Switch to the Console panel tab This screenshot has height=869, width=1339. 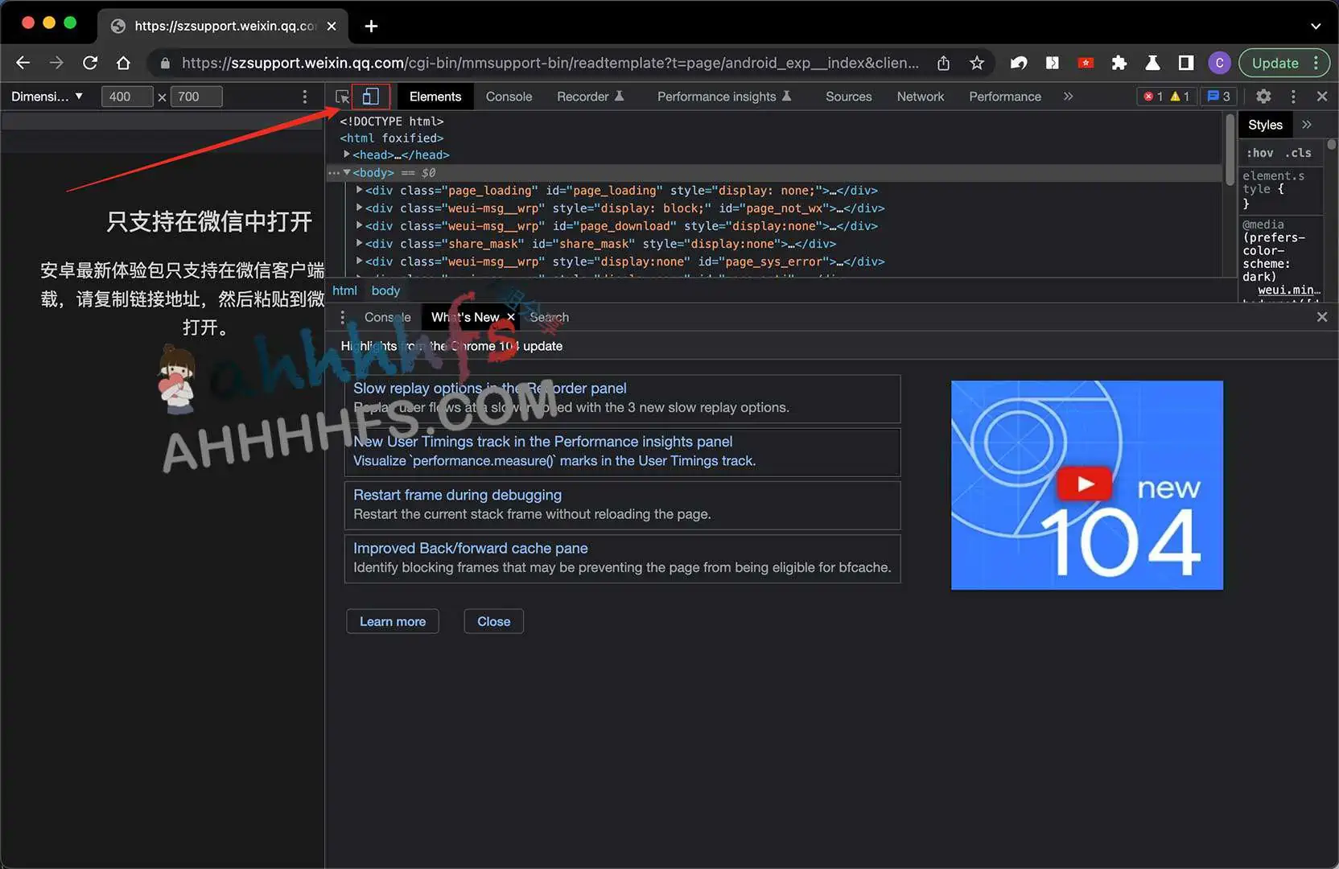pyautogui.click(x=509, y=96)
